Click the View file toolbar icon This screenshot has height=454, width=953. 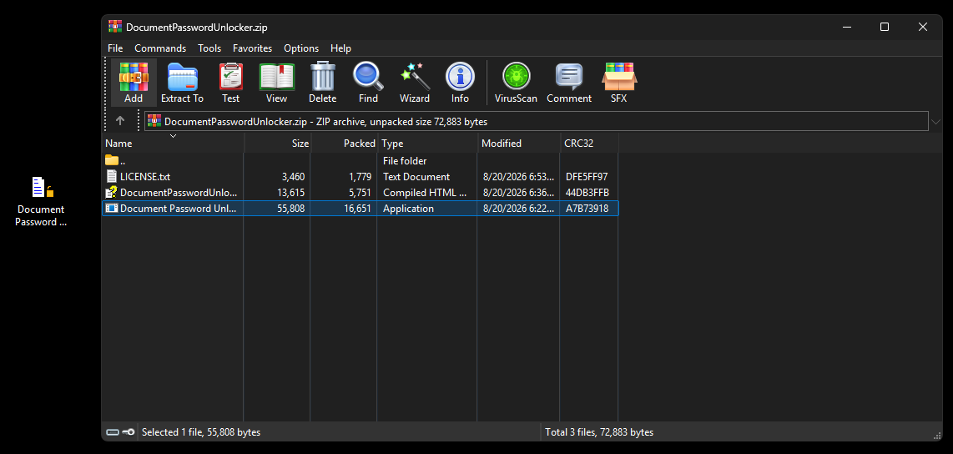pos(276,83)
